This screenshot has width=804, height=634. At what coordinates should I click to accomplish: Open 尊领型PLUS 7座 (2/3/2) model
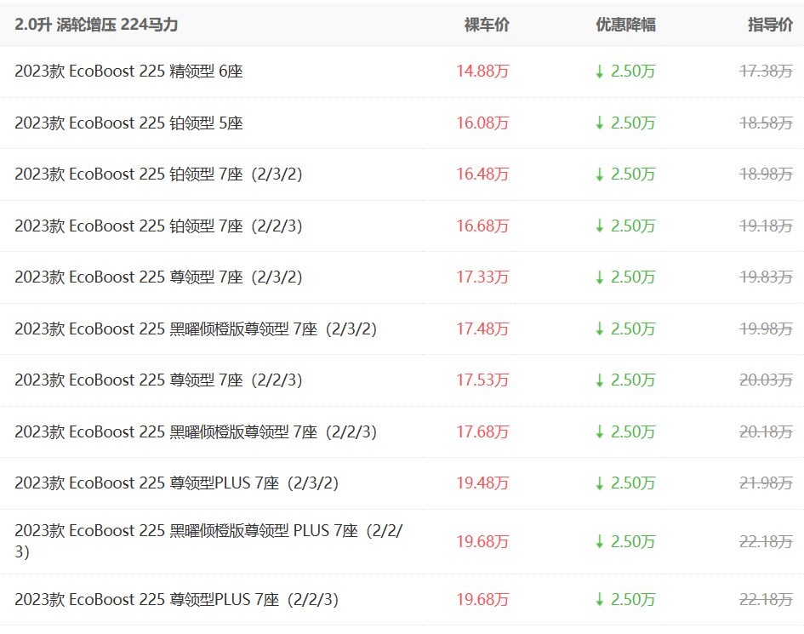pos(176,483)
